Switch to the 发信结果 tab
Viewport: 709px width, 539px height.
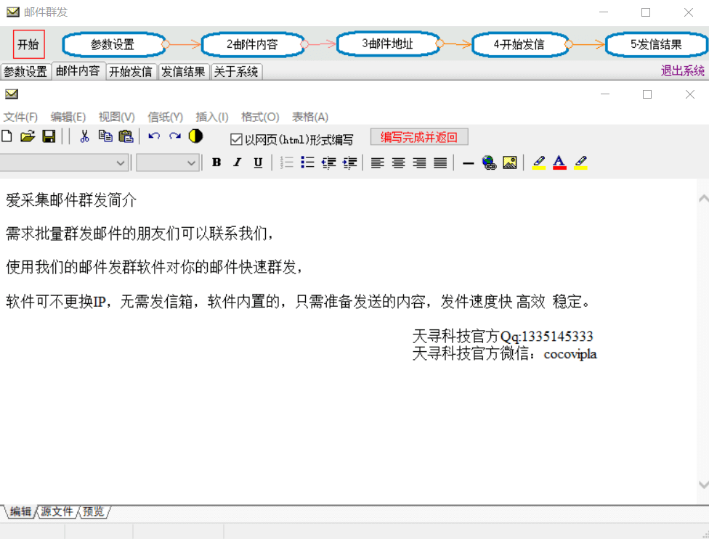click(183, 71)
